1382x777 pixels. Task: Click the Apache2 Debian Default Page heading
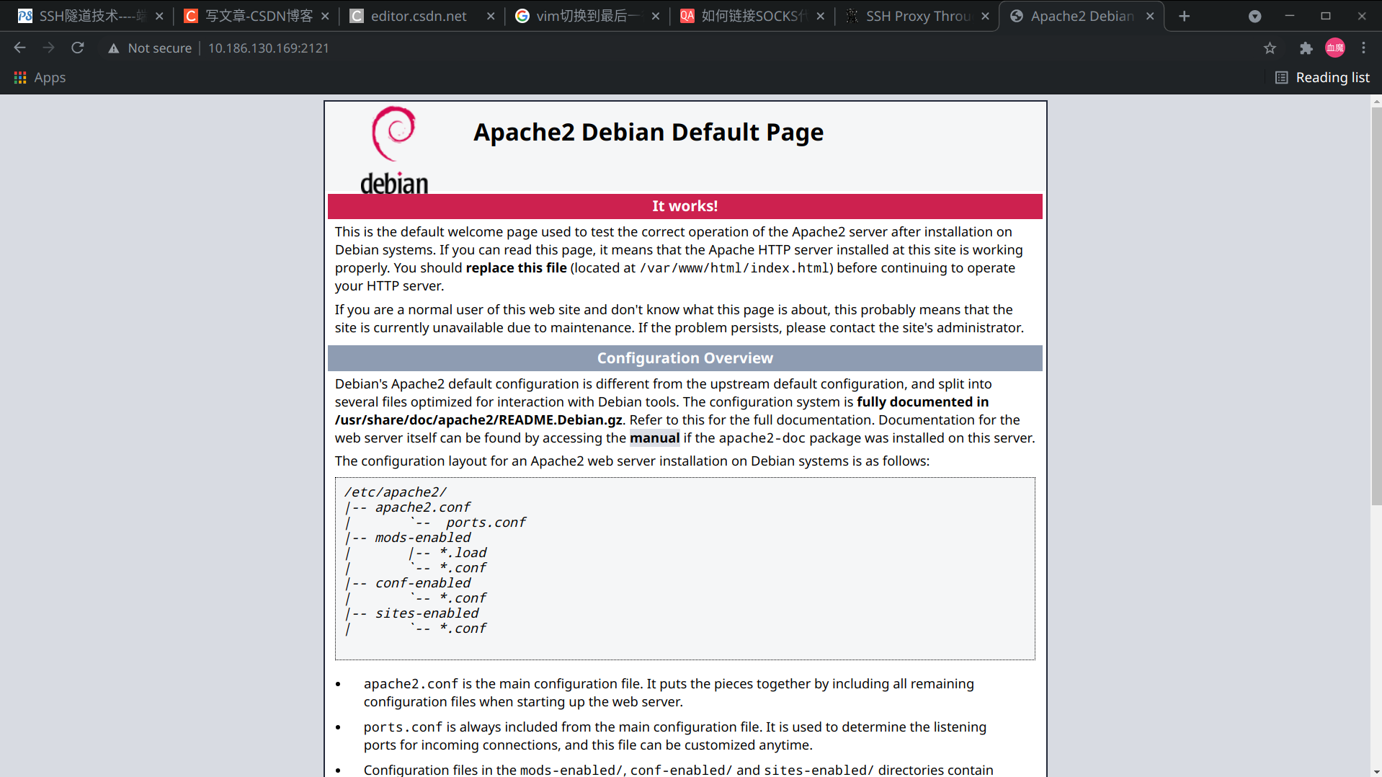point(648,133)
